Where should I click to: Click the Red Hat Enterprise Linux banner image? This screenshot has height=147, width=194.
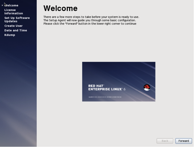[119, 82]
